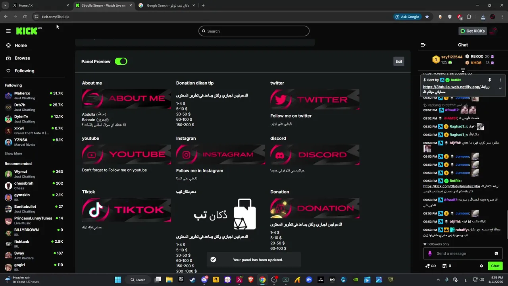Click the YOUTUBE panel banner
Screen dimensions: 508x286
point(127,155)
